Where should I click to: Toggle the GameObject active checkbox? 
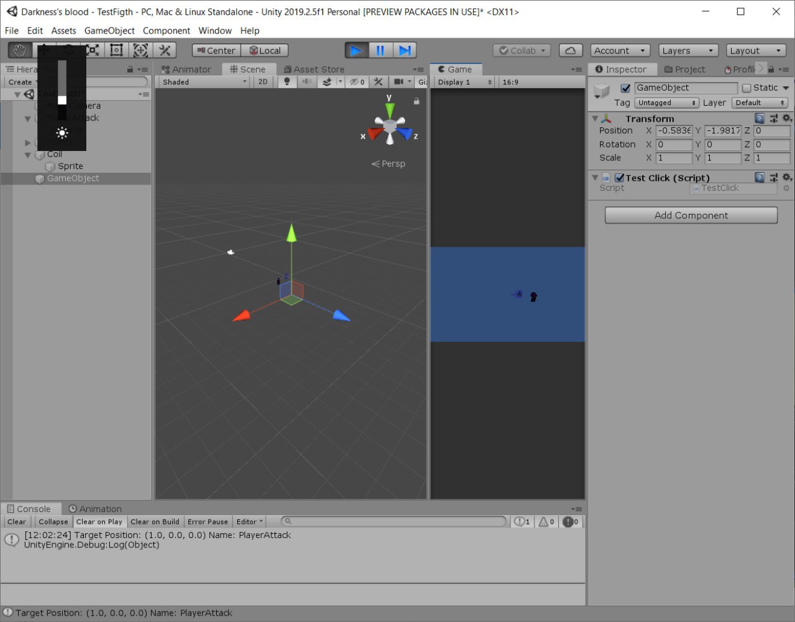coord(625,88)
